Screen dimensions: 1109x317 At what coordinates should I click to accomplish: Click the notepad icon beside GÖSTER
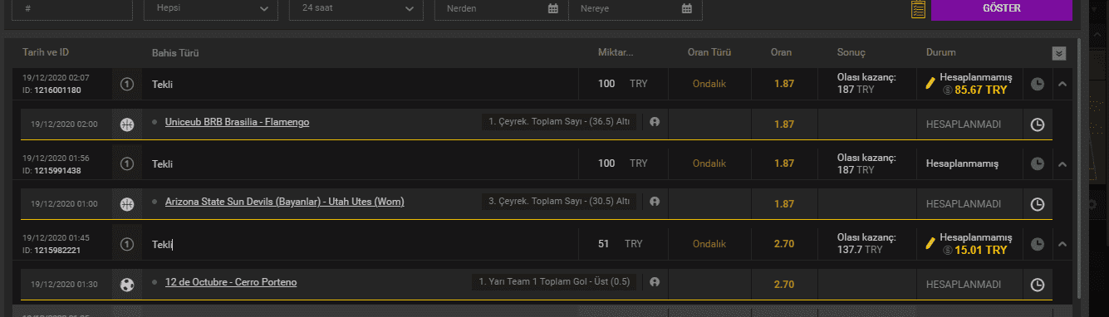click(x=918, y=9)
